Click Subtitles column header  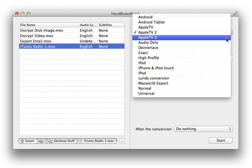111,25
